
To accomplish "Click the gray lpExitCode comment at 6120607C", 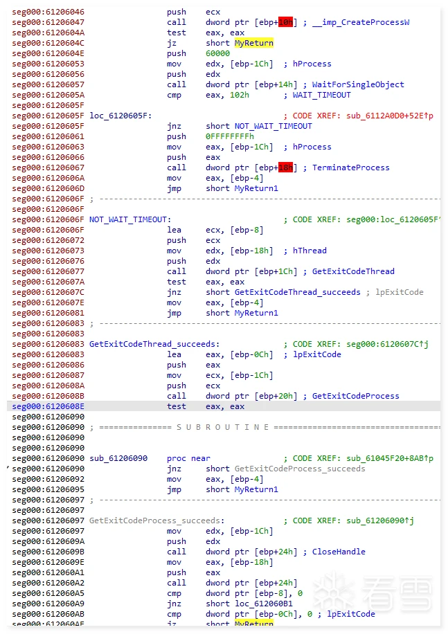I will (400, 292).
